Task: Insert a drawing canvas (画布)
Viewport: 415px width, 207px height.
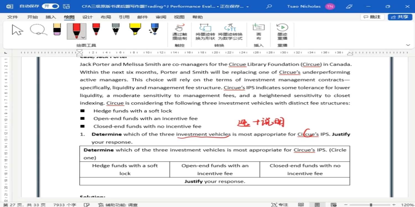Action: click(x=259, y=32)
